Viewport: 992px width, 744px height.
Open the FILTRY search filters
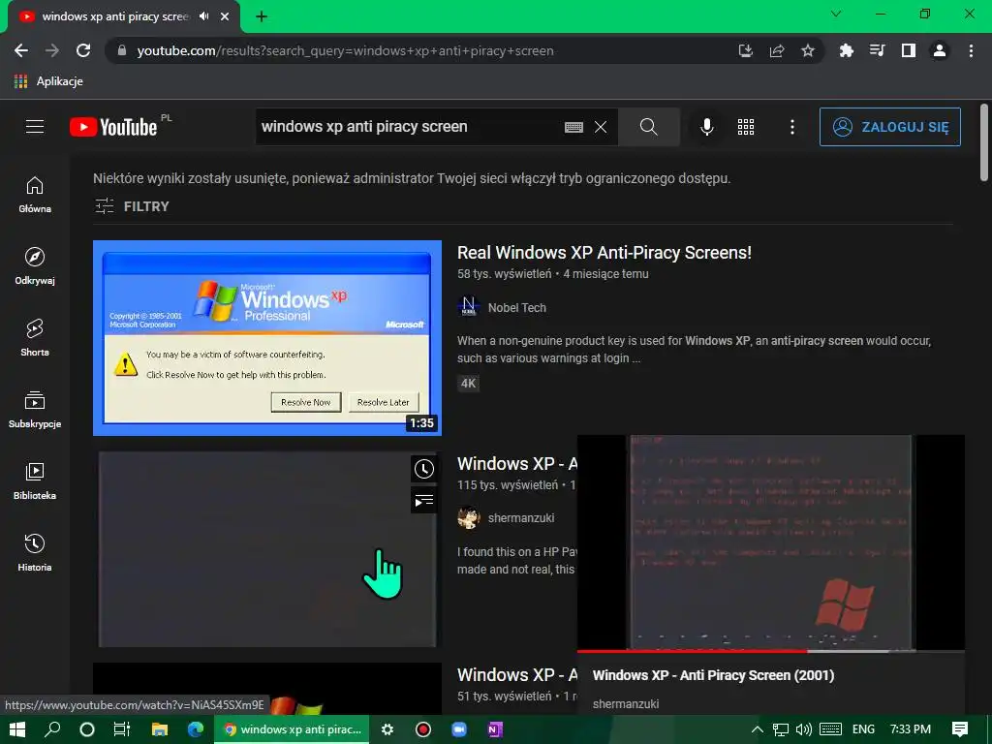pyautogui.click(x=132, y=206)
